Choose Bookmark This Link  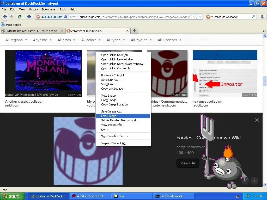[x=123, y=75]
